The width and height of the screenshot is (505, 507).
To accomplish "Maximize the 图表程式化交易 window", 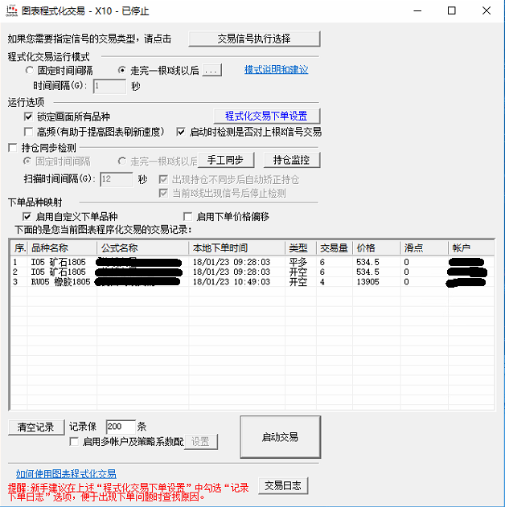I will click(x=452, y=11).
